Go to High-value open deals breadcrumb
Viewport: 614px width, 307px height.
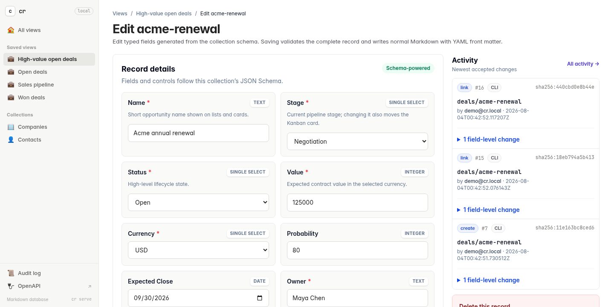coord(164,14)
